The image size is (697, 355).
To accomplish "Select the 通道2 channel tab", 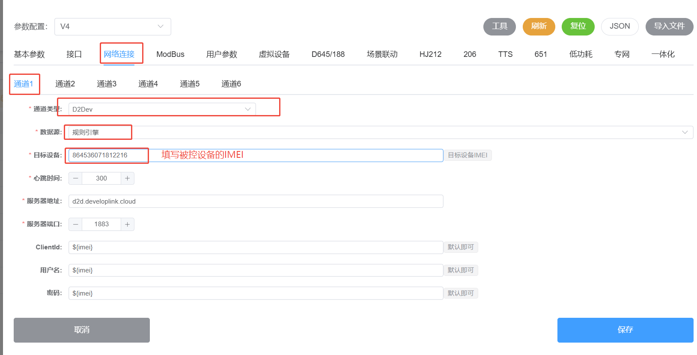I will 65,84.
